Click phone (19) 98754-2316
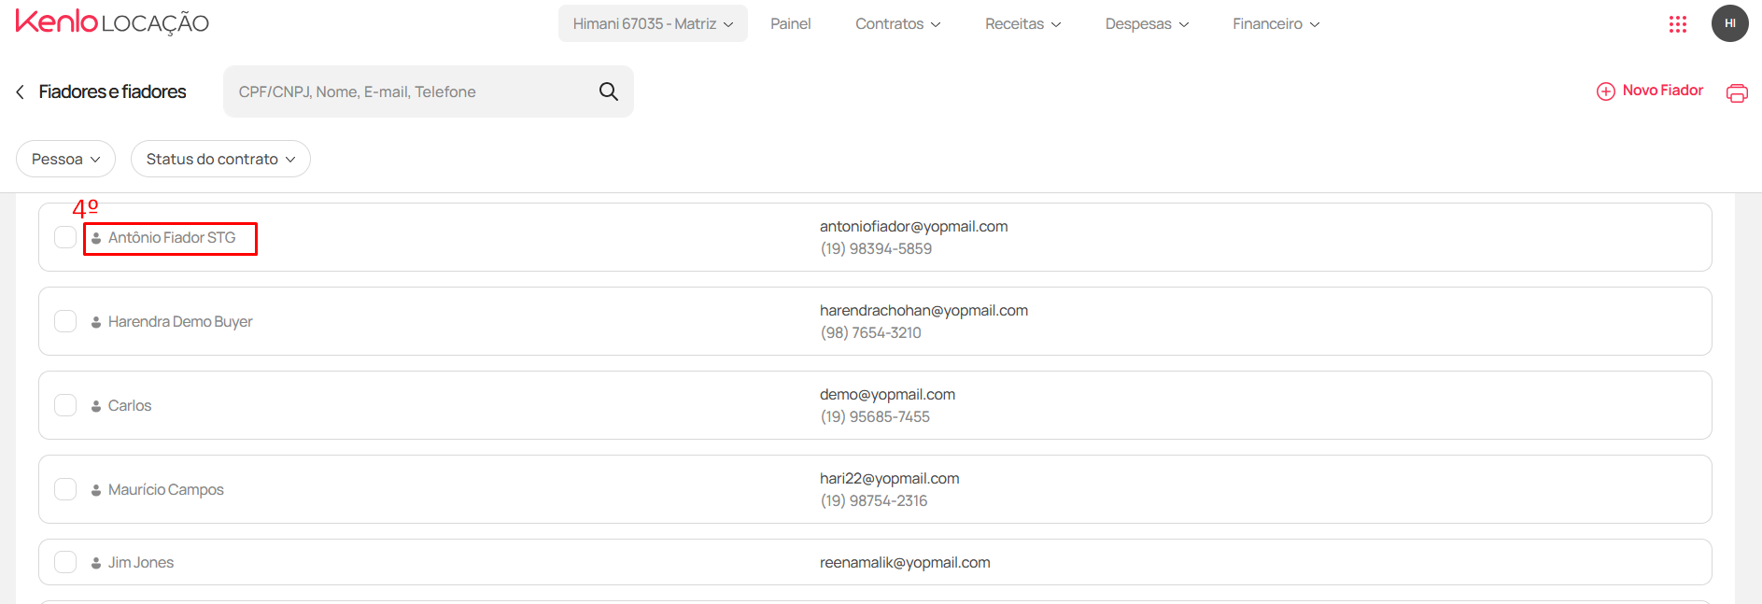Image resolution: width=1762 pixels, height=604 pixels. tap(874, 501)
